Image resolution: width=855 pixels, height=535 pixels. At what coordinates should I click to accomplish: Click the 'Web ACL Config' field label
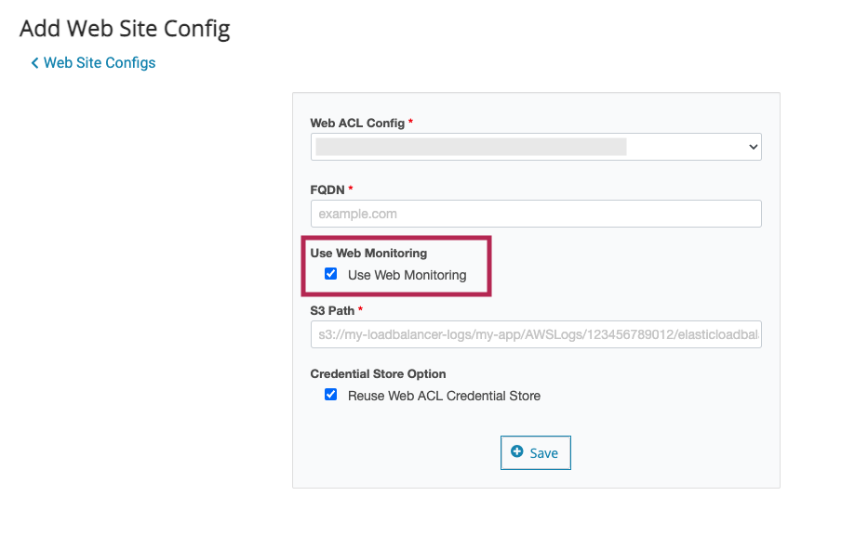[x=357, y=123]
